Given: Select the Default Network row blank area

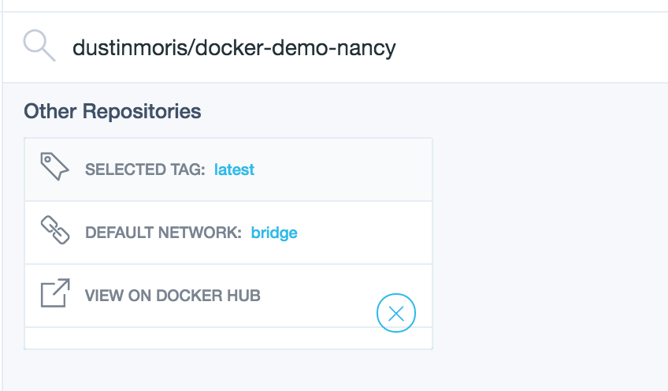Looking at the screenshot, I should pyautogui.click(x=362, y=233).
